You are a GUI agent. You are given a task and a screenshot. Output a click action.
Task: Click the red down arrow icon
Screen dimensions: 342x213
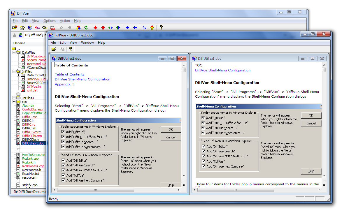(x=95, y=27)
